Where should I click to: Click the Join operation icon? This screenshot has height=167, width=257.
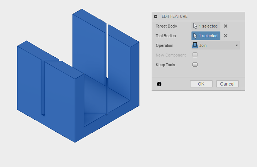tap(195, 45)
